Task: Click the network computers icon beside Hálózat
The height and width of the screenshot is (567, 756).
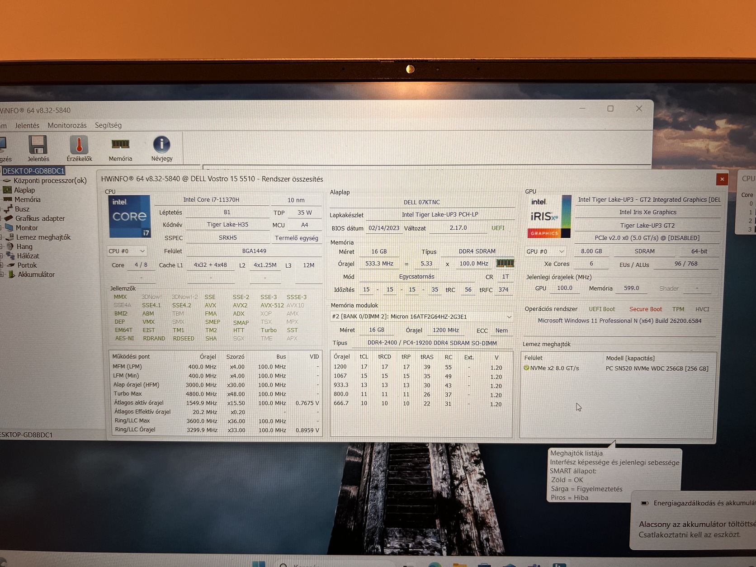Action: (10, 256)
